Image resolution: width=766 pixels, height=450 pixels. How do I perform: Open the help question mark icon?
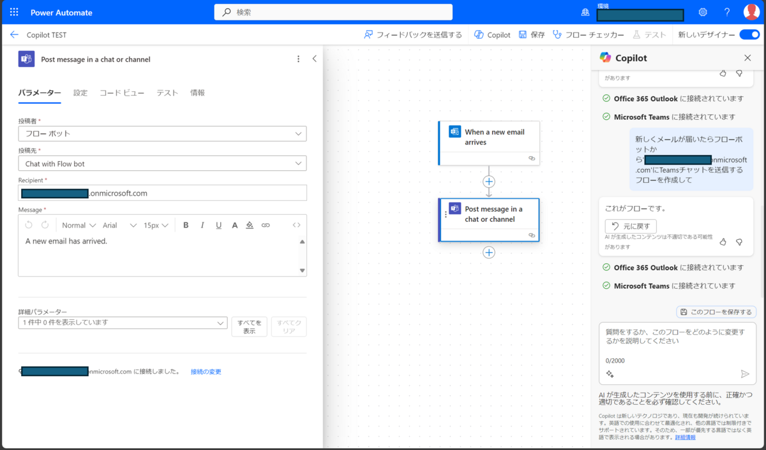pyautogui.click(x=727, y=12)
